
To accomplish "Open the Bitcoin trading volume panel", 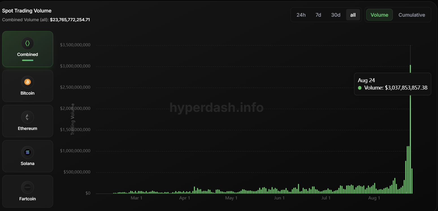I will 27,86.
